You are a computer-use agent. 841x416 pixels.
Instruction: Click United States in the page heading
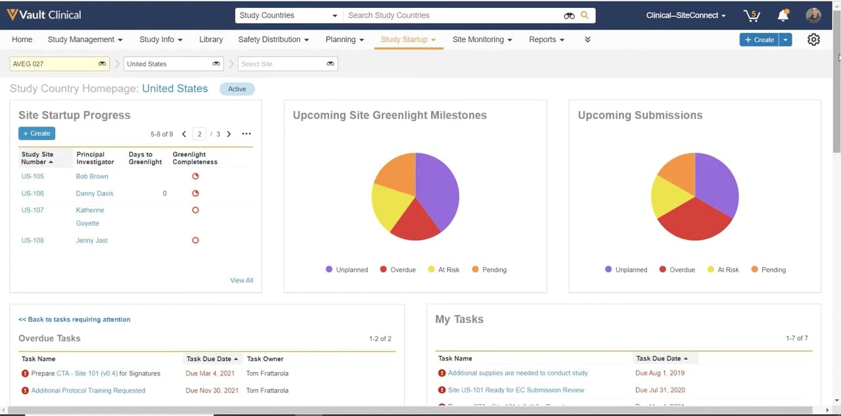pos(175,89)
